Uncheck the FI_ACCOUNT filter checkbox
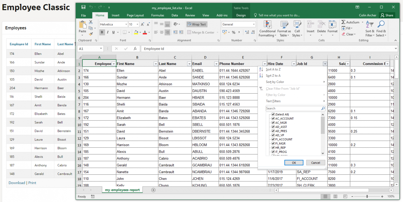403x202 pixels. (x=273, y=139)
